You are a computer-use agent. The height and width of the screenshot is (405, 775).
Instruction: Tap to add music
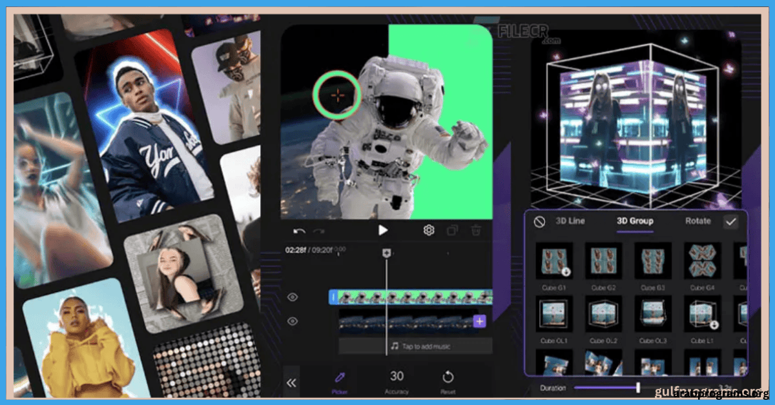pyautogui.click(x=420, y=346)
